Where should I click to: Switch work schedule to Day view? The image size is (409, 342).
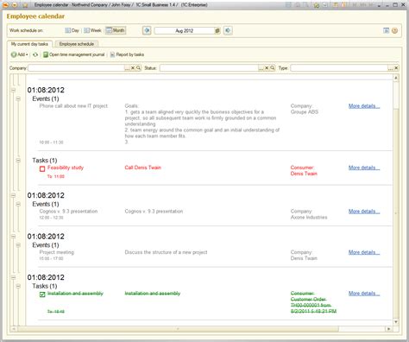[72, 30]
